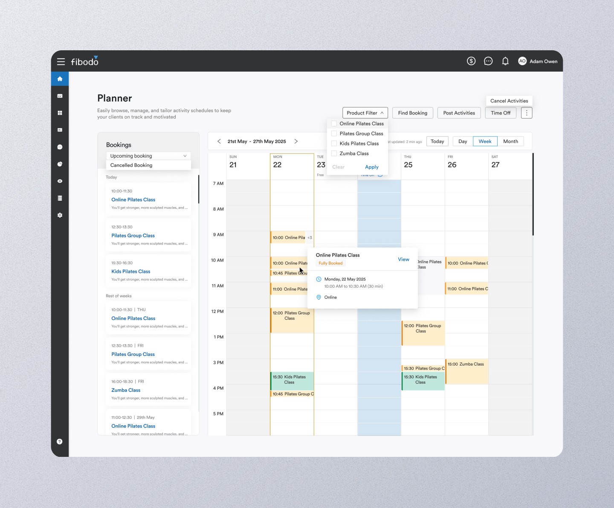Screen dimensions: 614x508
Task: Open the chat messages icon
Action: click(488, 61)
